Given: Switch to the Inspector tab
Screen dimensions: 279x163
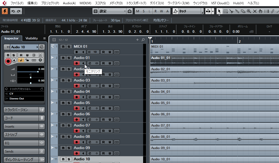Looking at the screenshot, I should (11, 38).
